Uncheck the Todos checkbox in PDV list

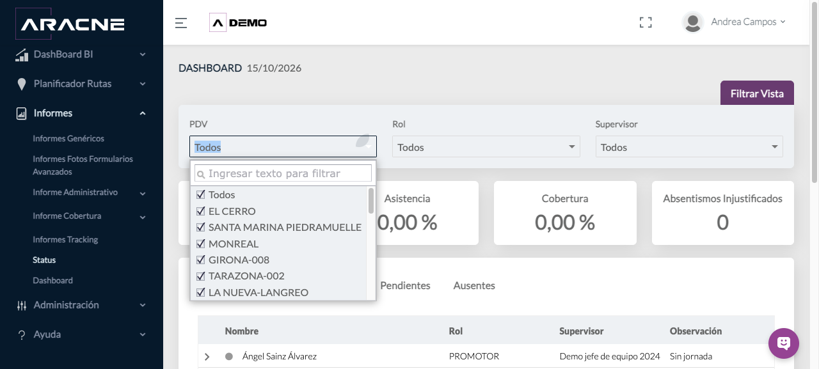201,194
